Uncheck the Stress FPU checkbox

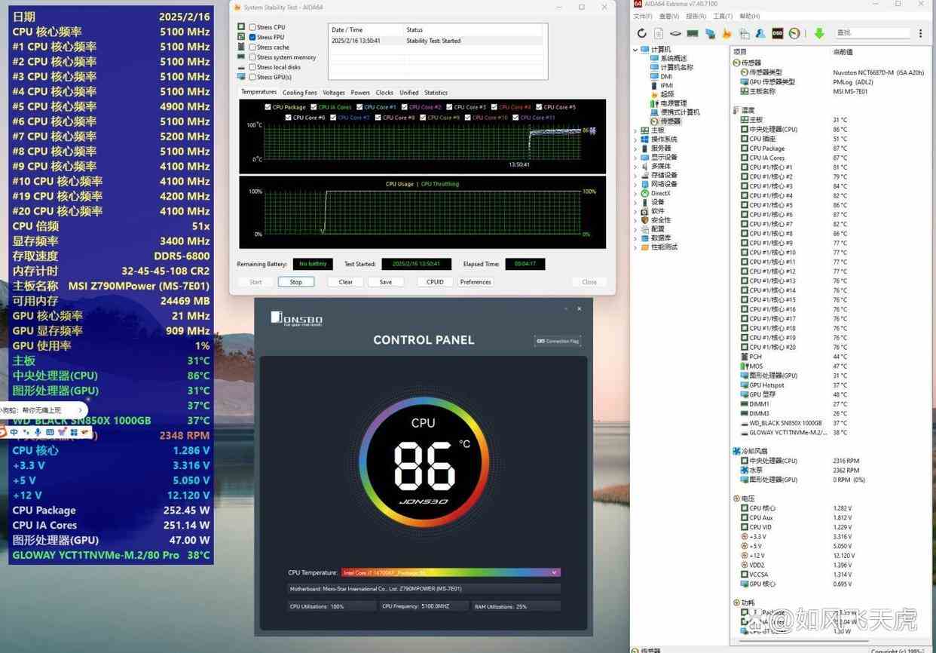click(252, 37)
